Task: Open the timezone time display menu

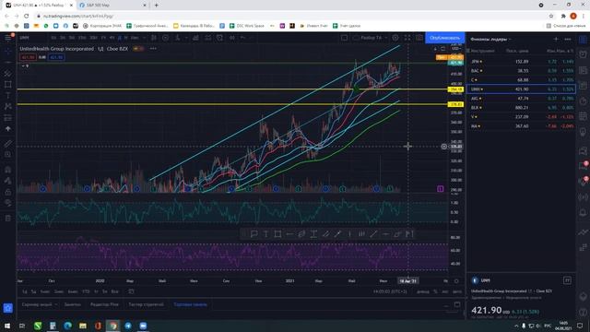Action: coord(390,291)
